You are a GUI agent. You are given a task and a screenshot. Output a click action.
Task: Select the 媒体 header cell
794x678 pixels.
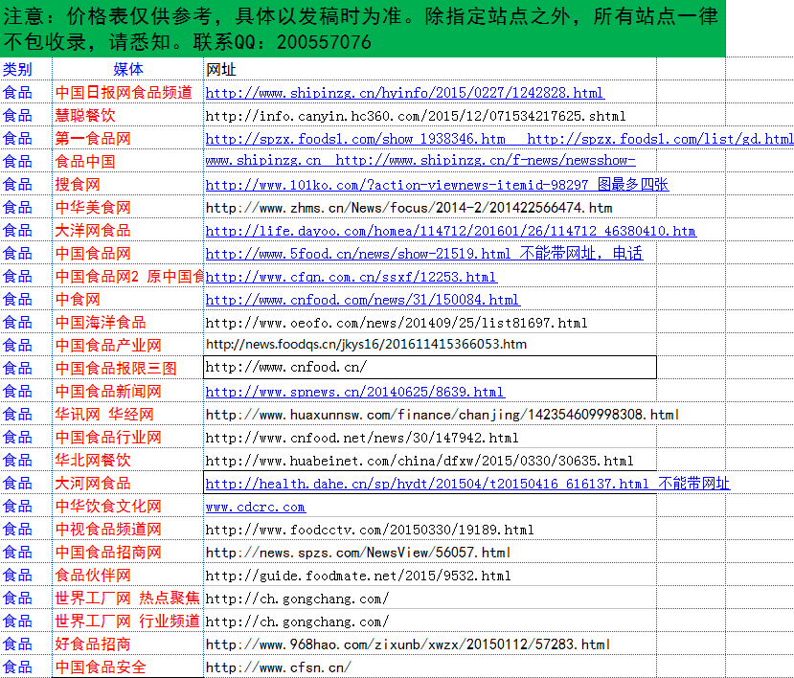click(x=127, y=69)
